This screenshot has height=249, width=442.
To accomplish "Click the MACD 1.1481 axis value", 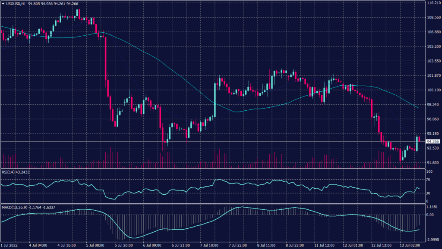I will pos(431,207).
